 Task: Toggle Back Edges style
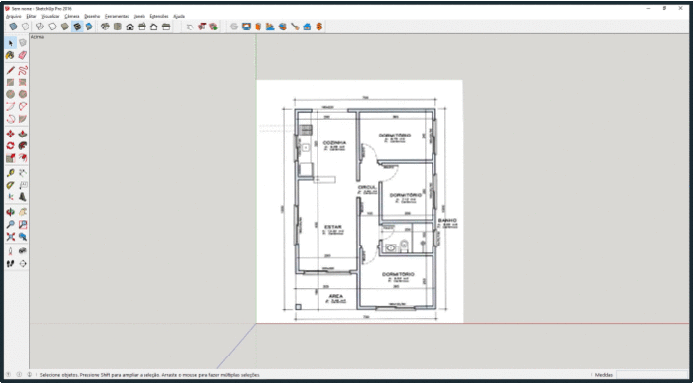(x=26, y=27)
